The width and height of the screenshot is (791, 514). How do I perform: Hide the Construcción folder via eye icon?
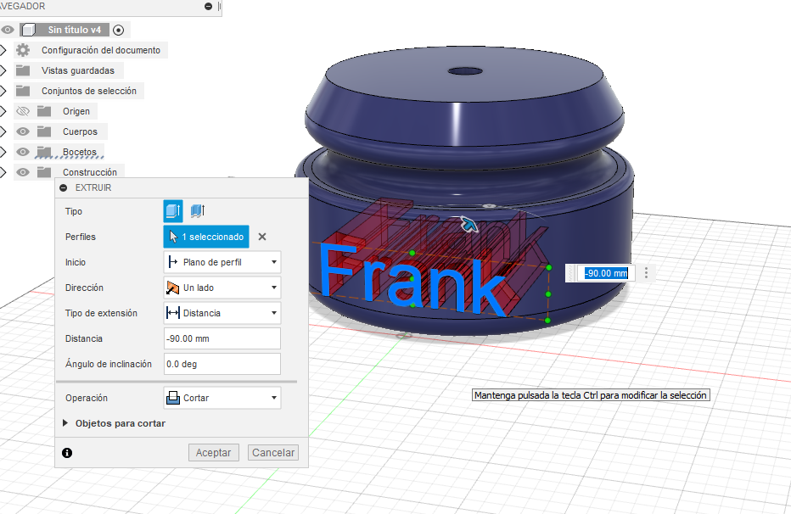[23, 172]
